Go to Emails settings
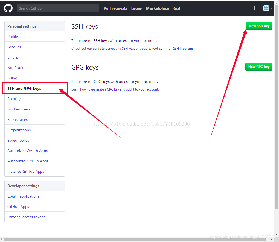Screen dimensions: 279x242 tap(34, 57)
